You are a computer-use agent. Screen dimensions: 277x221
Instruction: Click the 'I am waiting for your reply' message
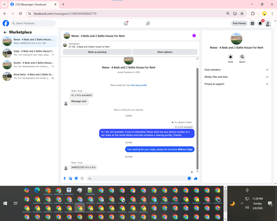click(x=160, y=149)
